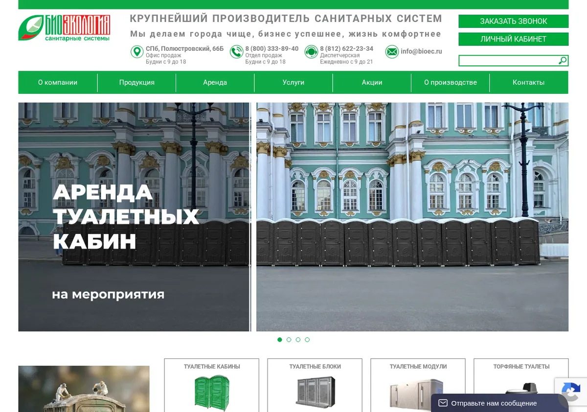Select the first carousel slide dot
Screen dimensions: 587x412
(x=280, y=340)
